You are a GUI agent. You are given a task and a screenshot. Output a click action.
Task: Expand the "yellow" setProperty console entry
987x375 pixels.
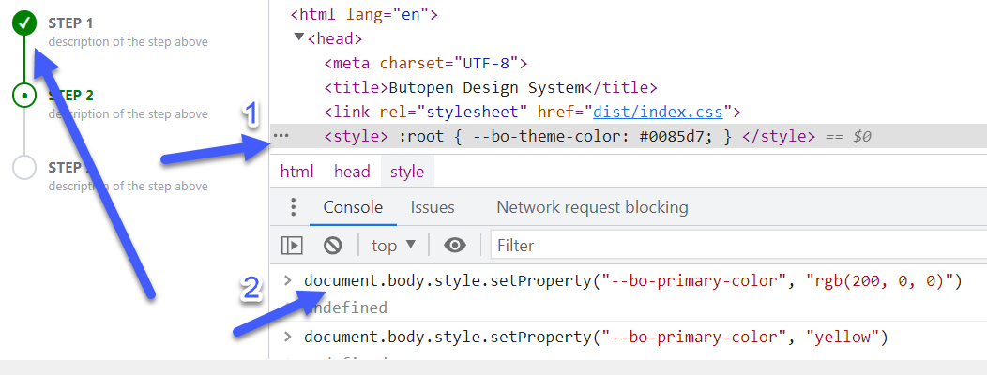288,337
